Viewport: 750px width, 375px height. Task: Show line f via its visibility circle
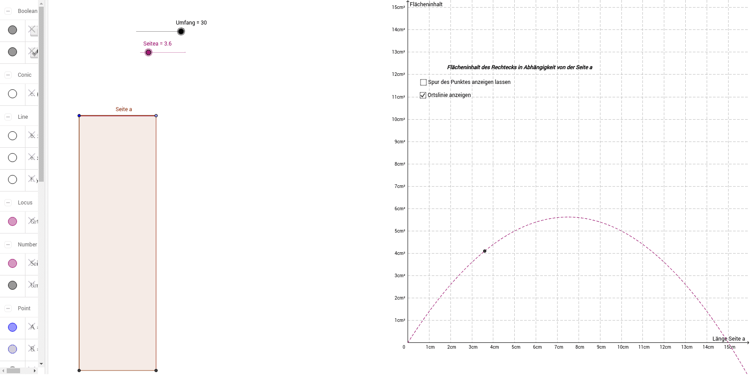(12, 179)
